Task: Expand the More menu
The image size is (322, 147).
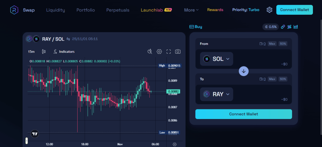Action: (x=191, y=10)
